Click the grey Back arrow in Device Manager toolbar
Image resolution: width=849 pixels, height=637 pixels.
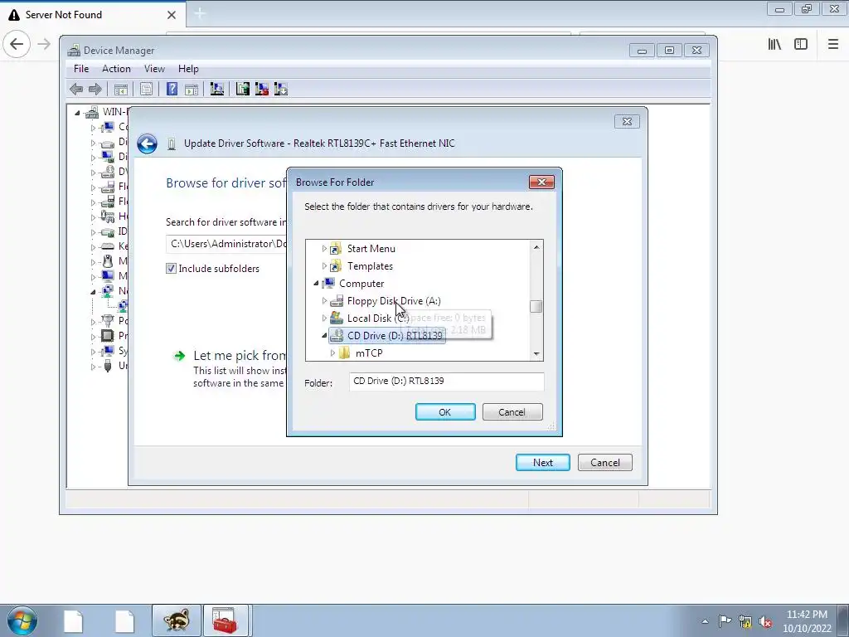76,89
